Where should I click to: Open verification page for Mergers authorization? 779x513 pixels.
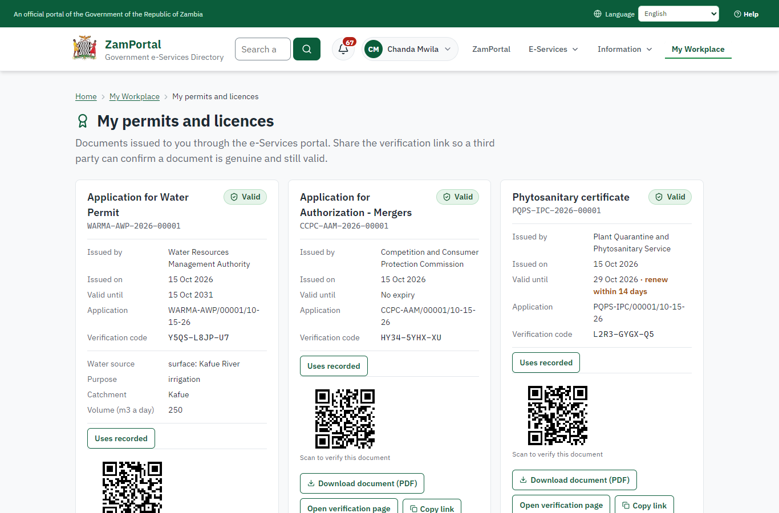pyautogui.click(x=349, y=506)
